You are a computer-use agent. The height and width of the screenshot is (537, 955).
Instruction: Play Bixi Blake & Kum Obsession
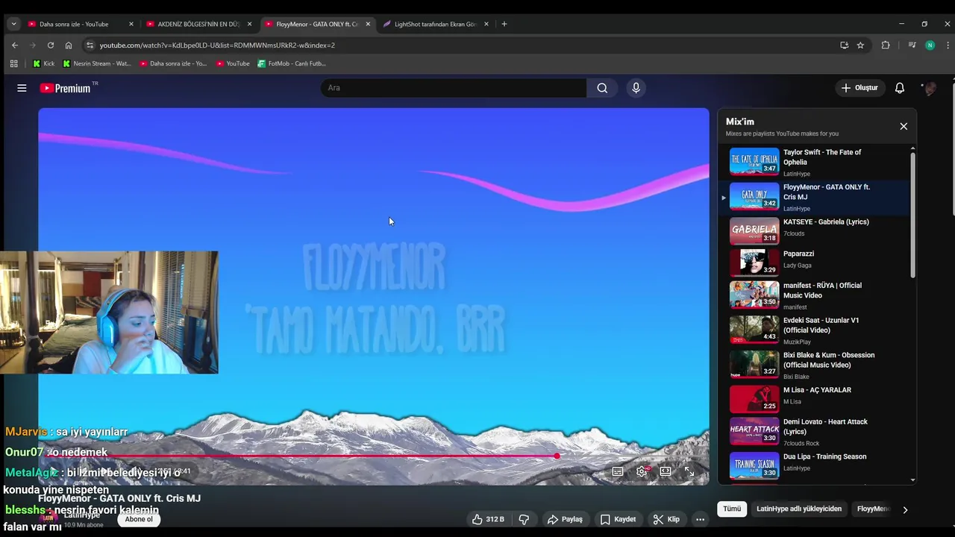pyautogui.click(x=814, y=365)
